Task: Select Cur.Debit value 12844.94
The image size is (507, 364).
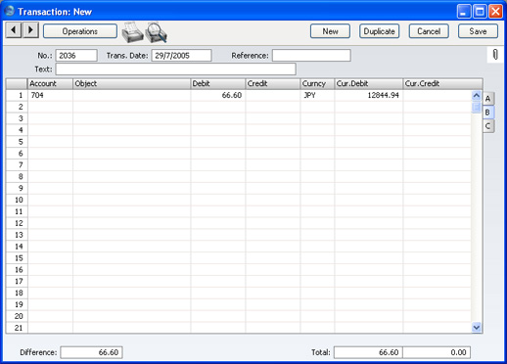Action: coord(369,95)
